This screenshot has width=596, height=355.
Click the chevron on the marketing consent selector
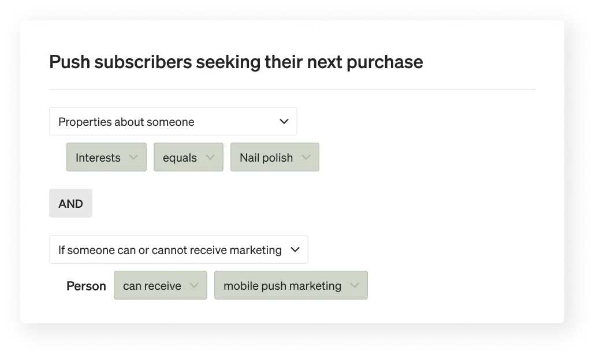click(295, 249)
